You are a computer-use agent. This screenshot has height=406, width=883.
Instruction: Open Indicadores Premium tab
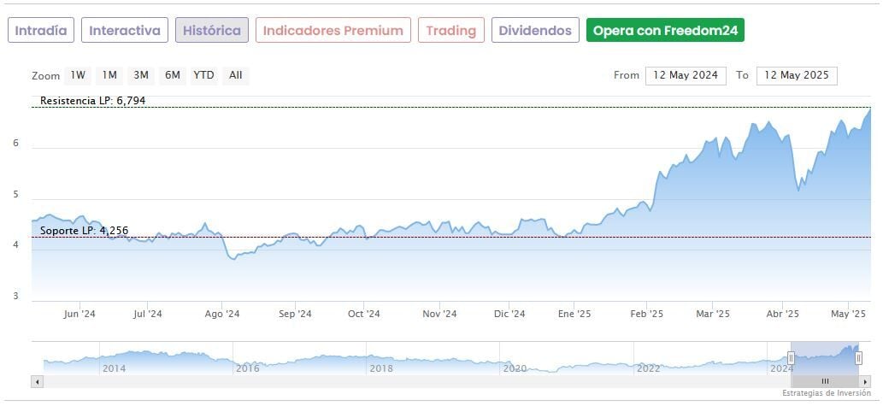tap(333, 31)
